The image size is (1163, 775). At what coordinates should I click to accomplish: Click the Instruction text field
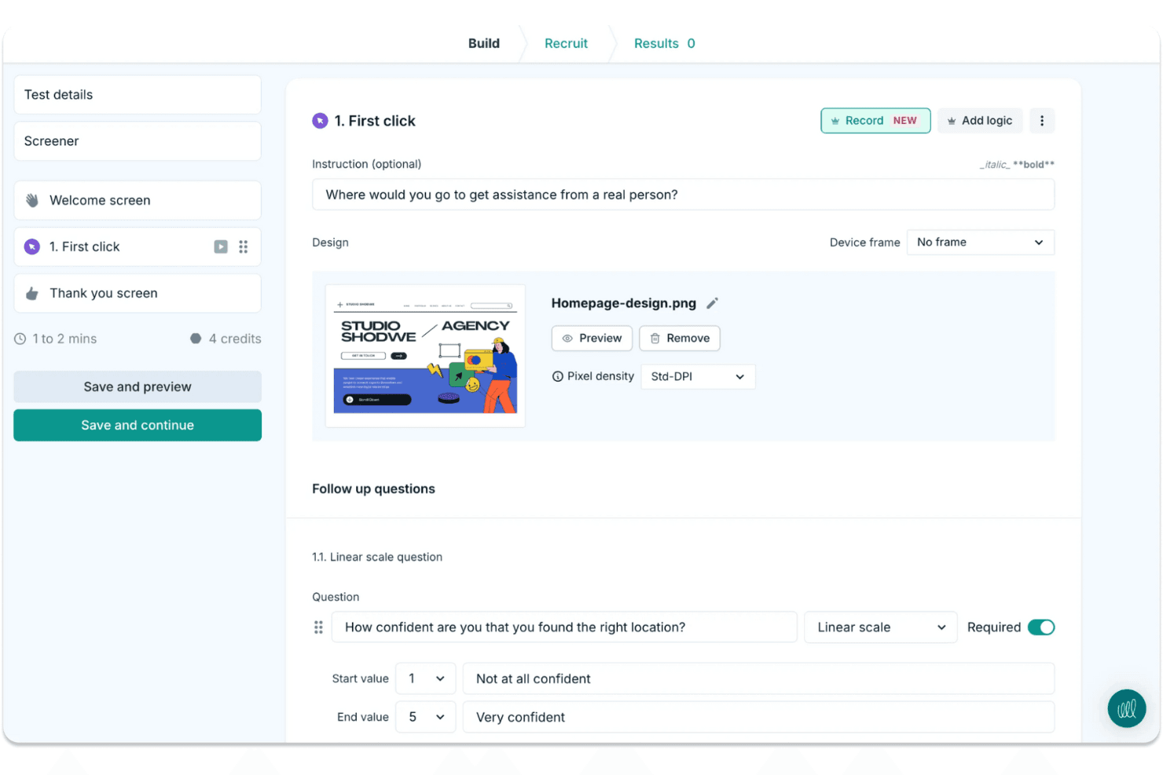(x=683, y=195)
